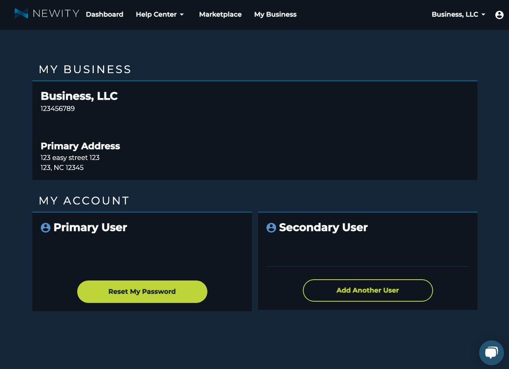Select My Business in the navbar

pos(275,15)
